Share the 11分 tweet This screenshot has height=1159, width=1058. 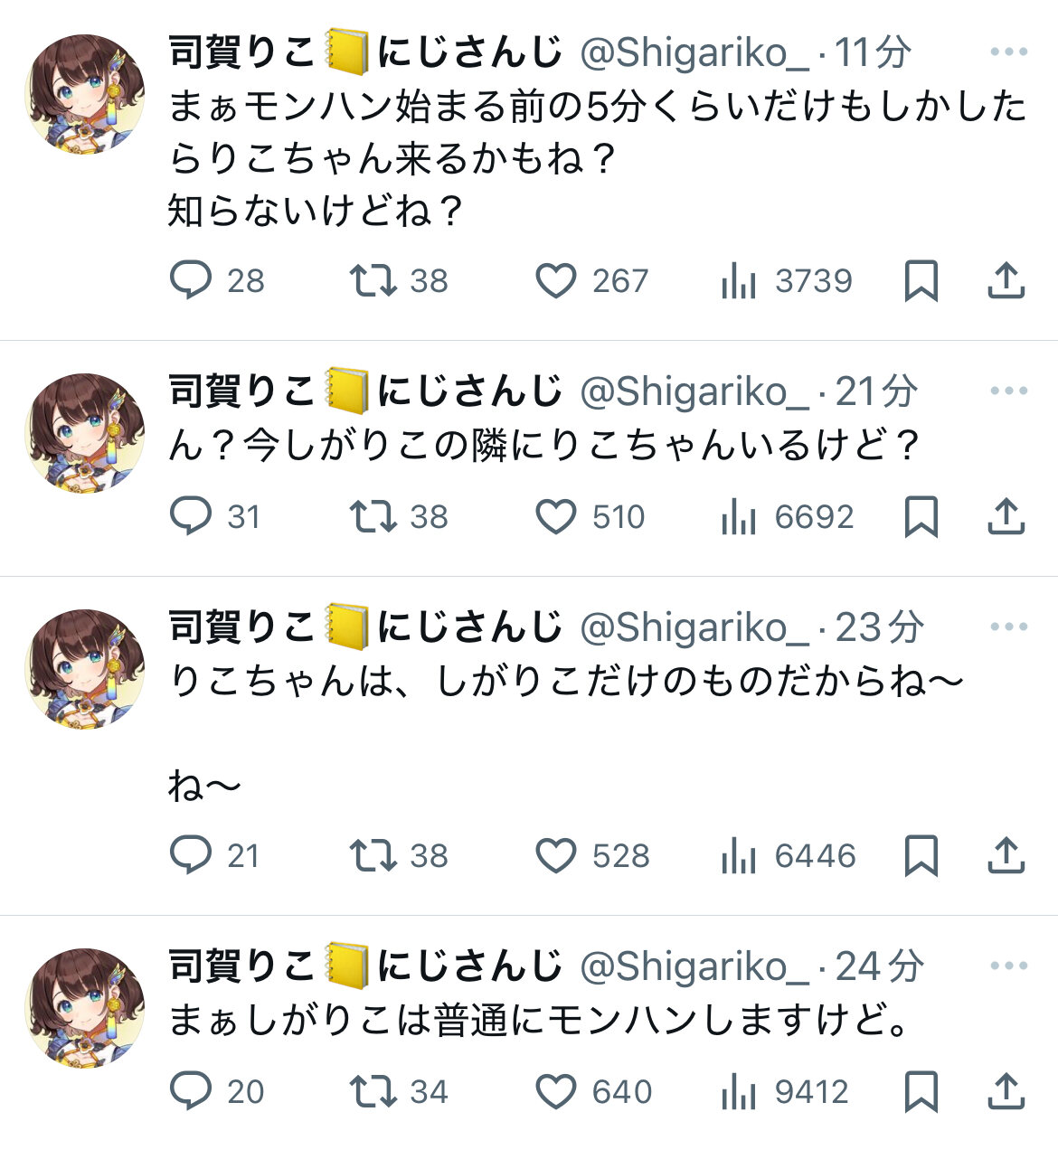[1005, 281]
